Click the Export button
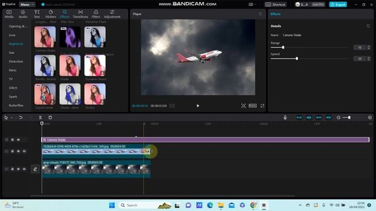The width and height of the screenshot is (376, 211). coord(338,4)
